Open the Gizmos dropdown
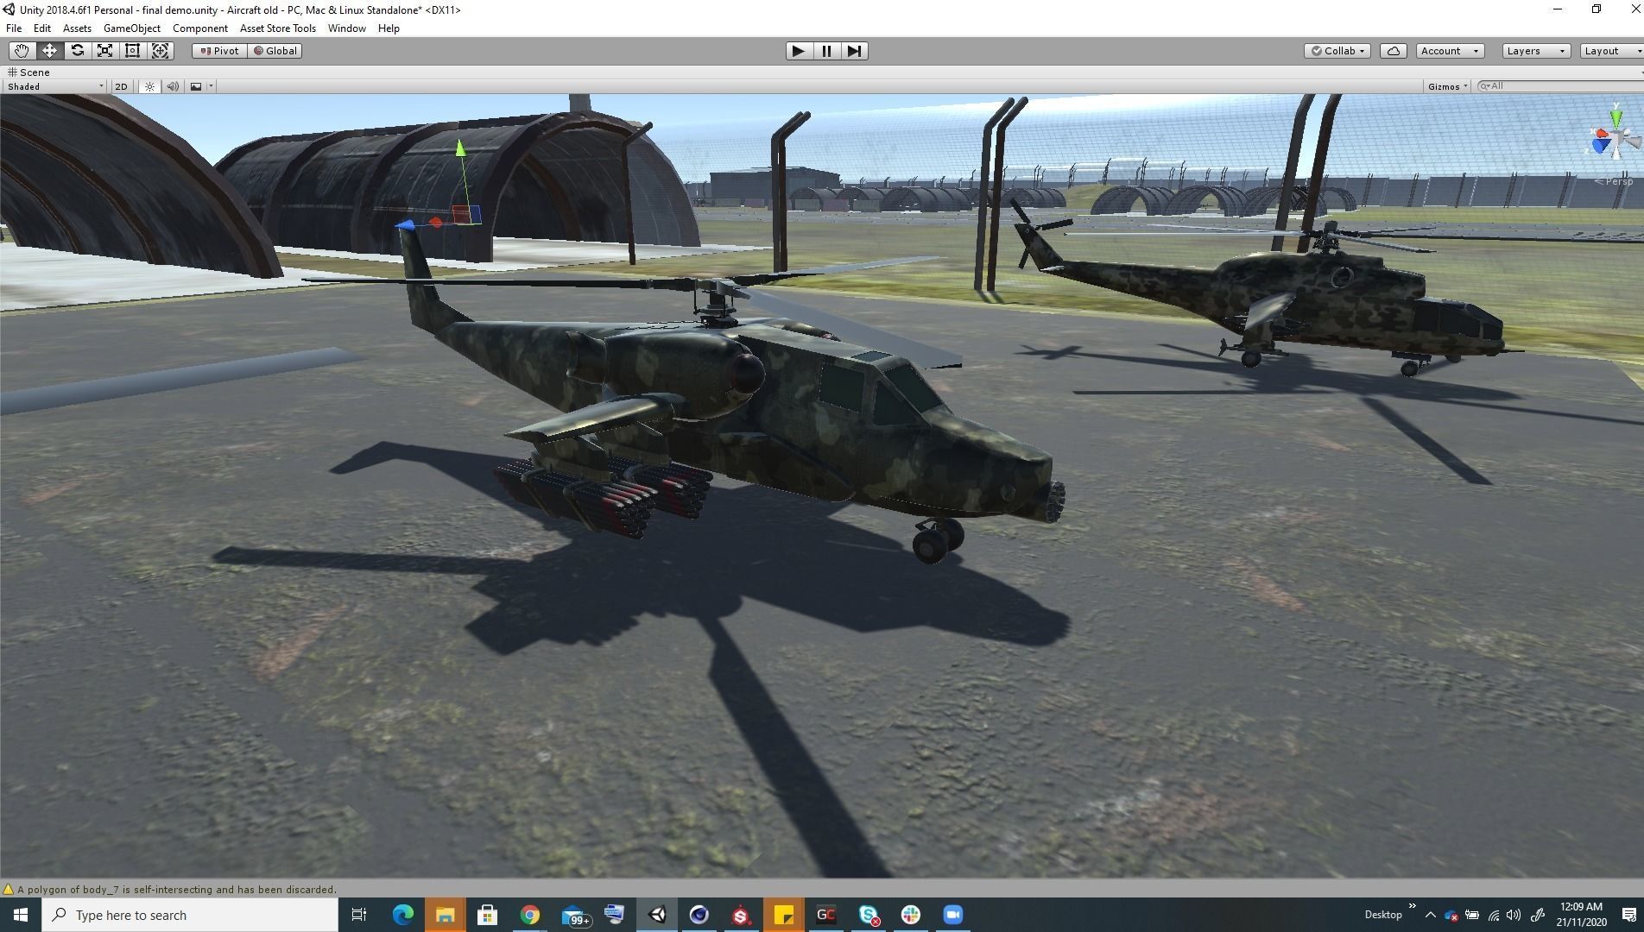This screenshot has height=932, width=1644. click(x=1448, y=86)
